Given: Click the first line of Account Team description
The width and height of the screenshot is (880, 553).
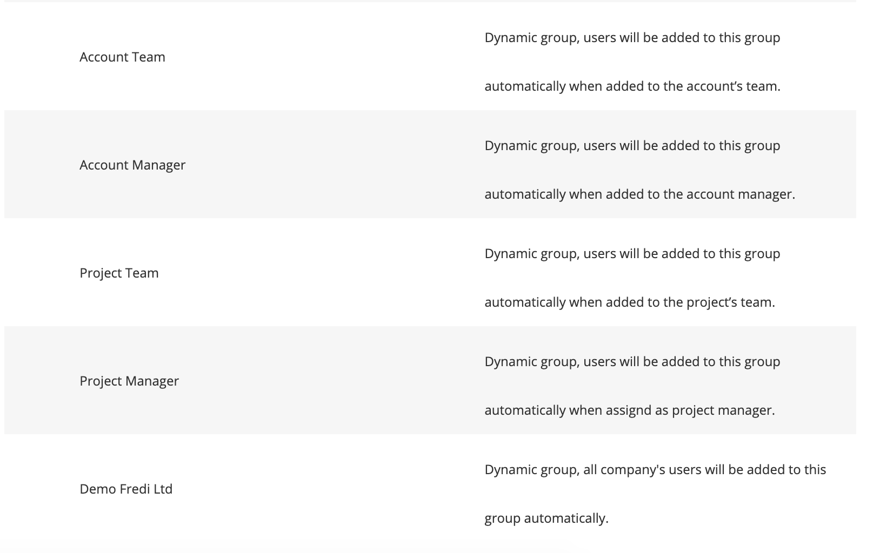Looking at the screenshot, I should coord(632,38).
